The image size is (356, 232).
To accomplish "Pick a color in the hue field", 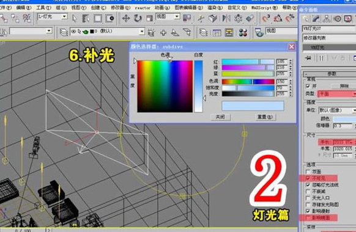I will (x=165, y=86).
